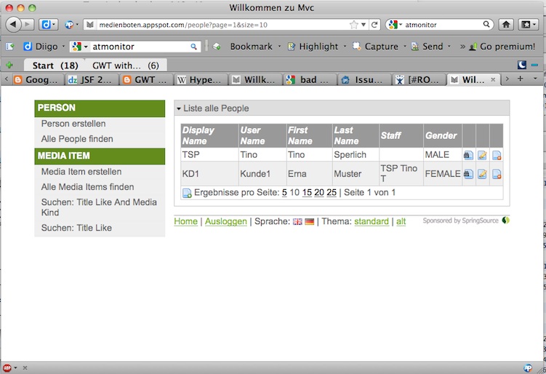Click the new person icon beside Ergebnisse pro Seite

(187, 193)
